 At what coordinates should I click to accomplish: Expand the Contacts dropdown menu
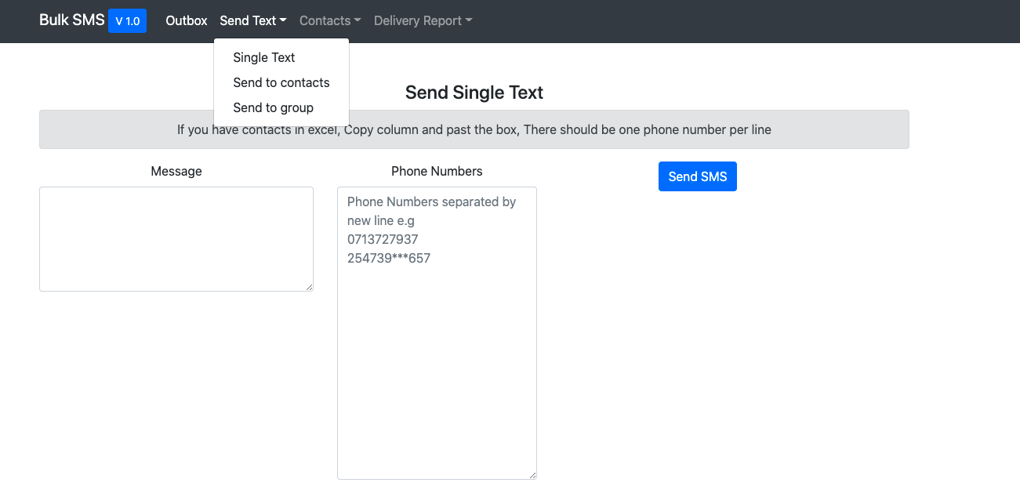pos(330,20)
